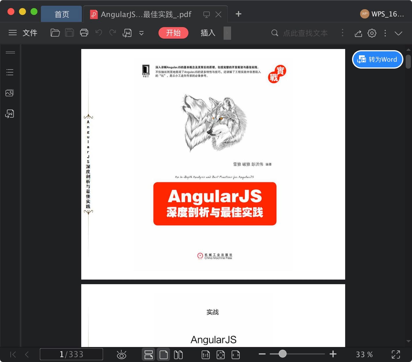Toggle the sidebar collapse handle icon
412x362 pixels.
pyautogui.click(x=10, y=52)
